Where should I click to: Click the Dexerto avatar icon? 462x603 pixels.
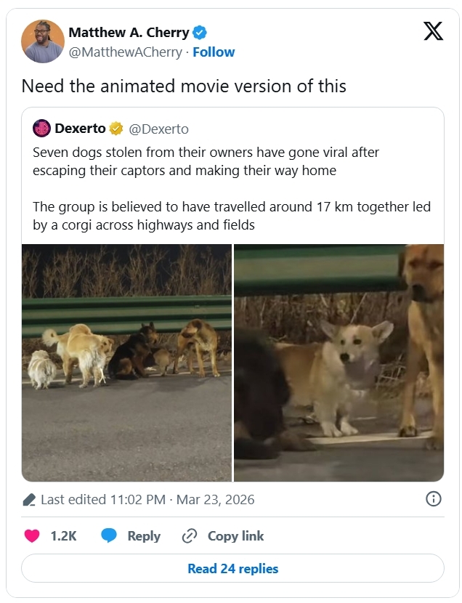(x=42, y=129)
